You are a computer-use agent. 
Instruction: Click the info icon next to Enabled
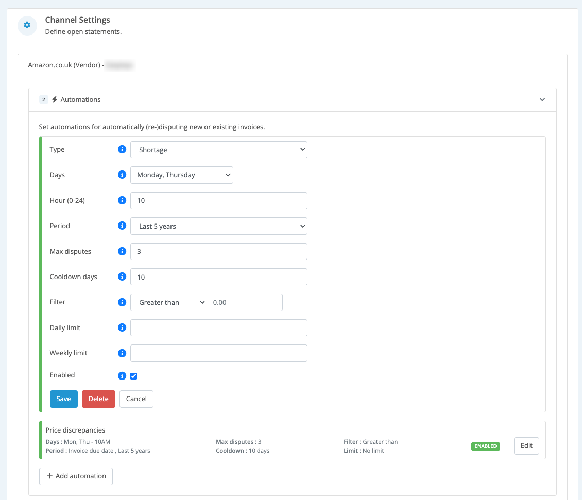click(122, 376)
